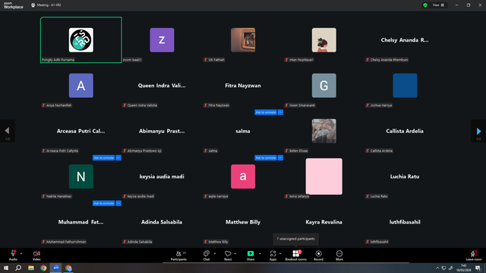Open the Chat panel
Screen dimensions: 486x273
tap(207, 255)
